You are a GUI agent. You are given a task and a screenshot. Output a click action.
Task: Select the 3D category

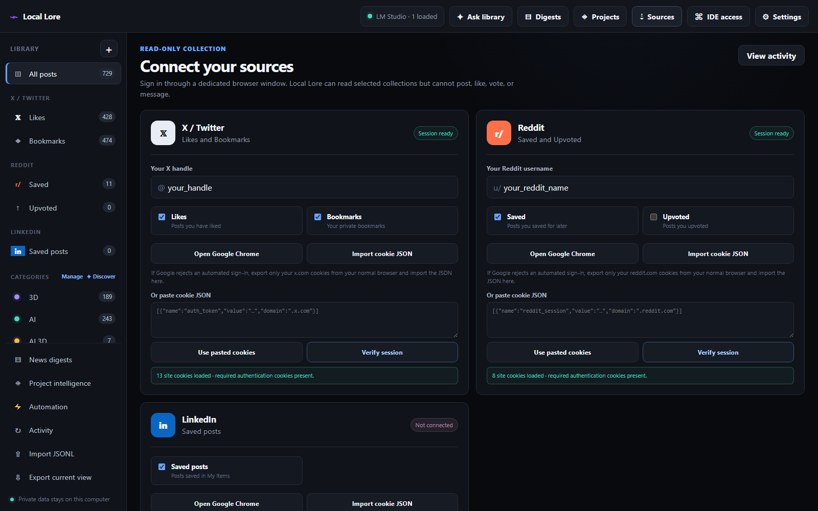click(63, 297)
